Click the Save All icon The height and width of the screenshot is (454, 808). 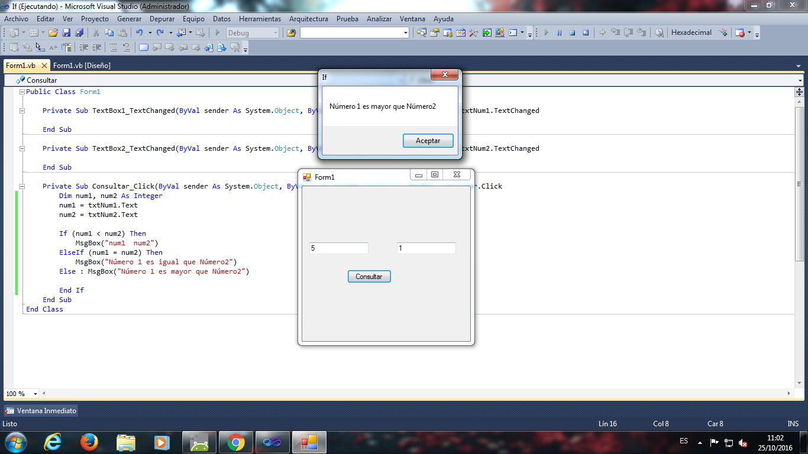pos(80,33)
